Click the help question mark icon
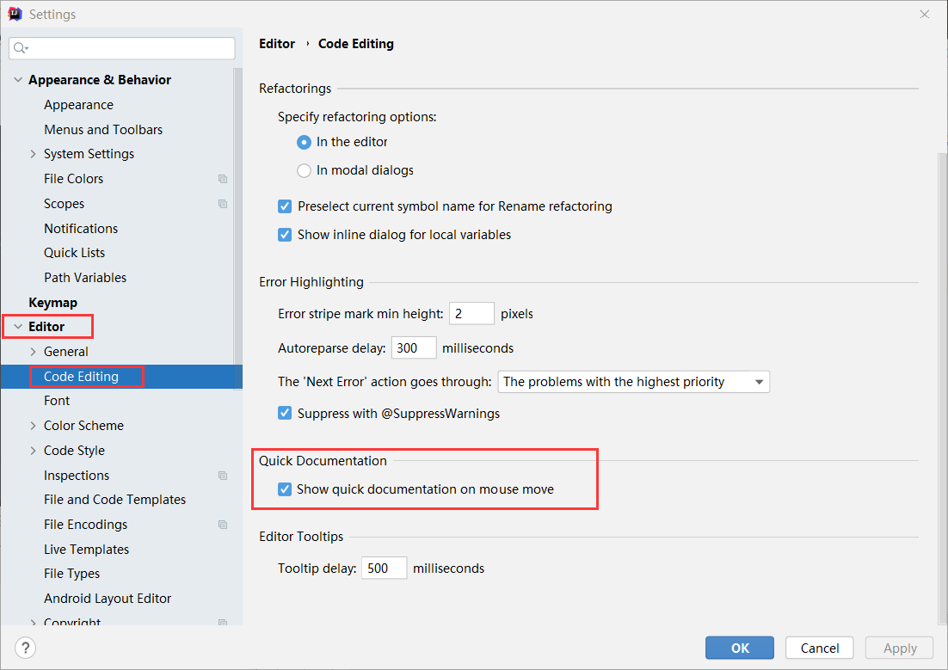Screen dimensions: 948x670 click(26, 648)
